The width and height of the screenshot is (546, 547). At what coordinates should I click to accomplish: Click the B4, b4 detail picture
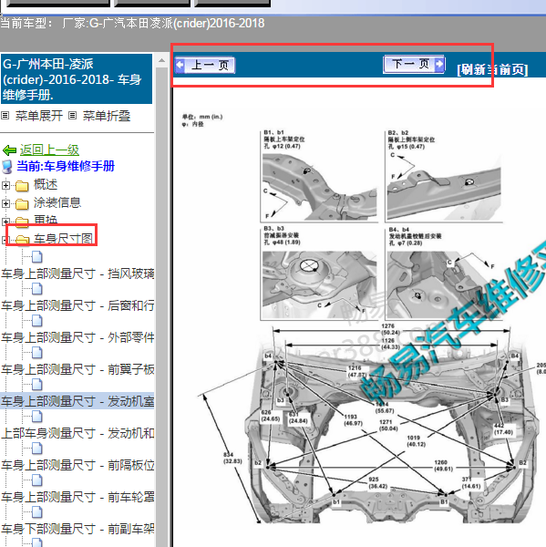(444, 284)
